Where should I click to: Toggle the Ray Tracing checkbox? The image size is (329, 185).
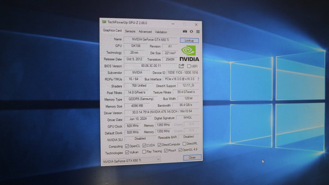coord(144,151)
